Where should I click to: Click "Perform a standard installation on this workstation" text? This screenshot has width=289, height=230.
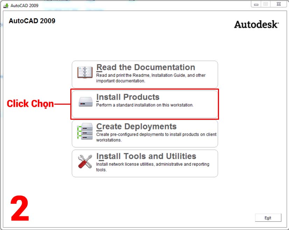coord(145,105)
